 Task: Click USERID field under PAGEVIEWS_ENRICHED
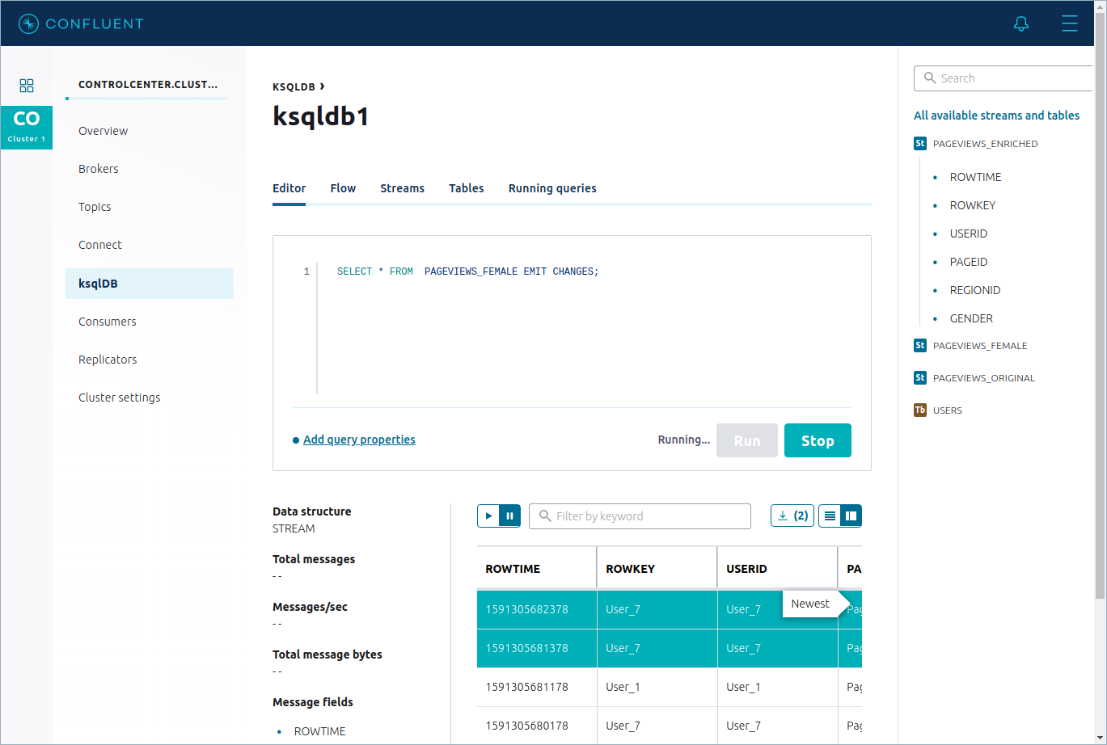(x=969, y=234)
